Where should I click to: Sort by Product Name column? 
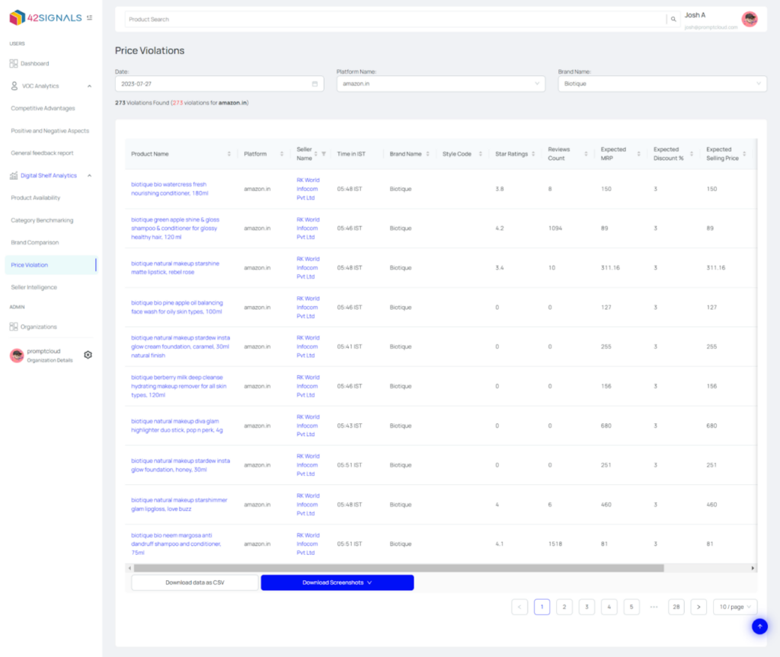229,154
